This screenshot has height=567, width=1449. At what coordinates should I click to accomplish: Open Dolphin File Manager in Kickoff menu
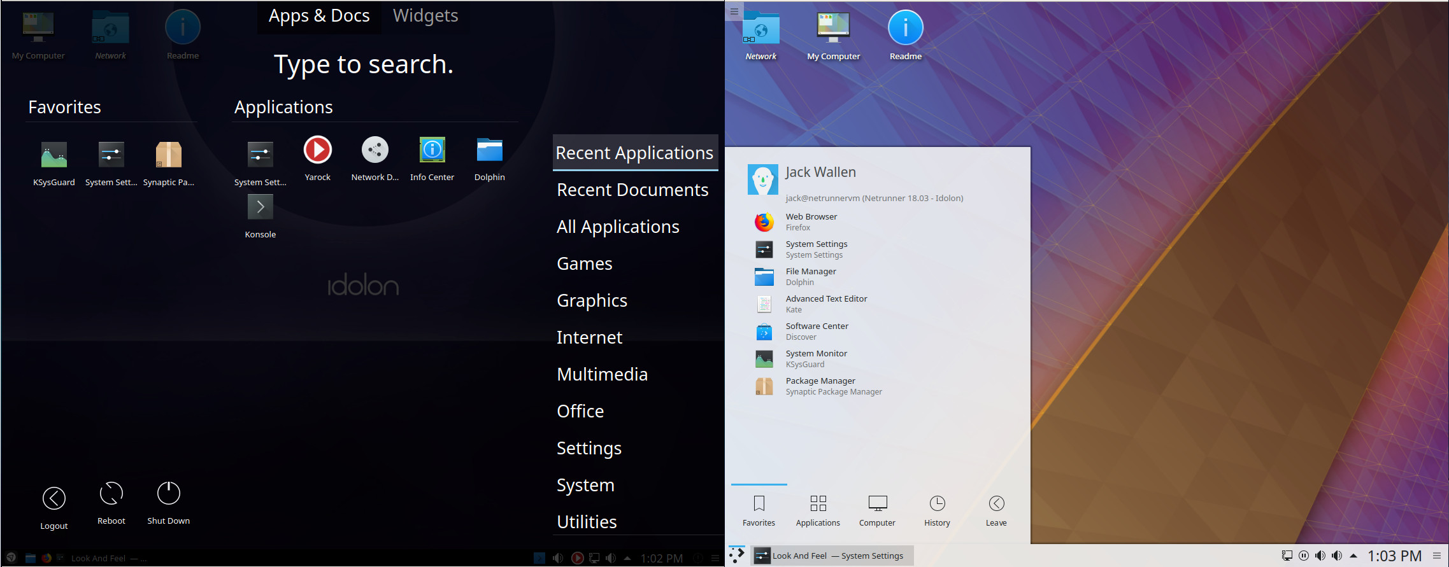[878, 277]
